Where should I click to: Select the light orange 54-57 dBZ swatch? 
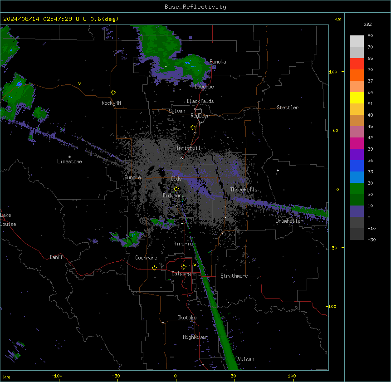(x=357, y=86)
